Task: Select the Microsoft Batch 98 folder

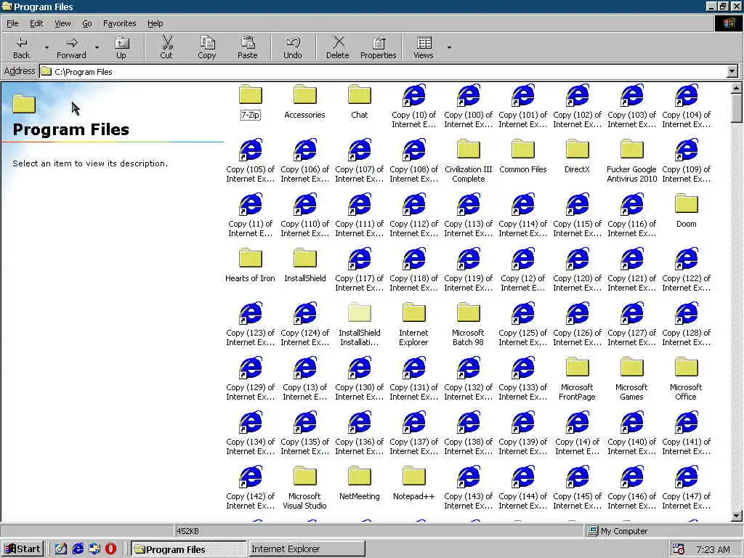Action: 469,325
